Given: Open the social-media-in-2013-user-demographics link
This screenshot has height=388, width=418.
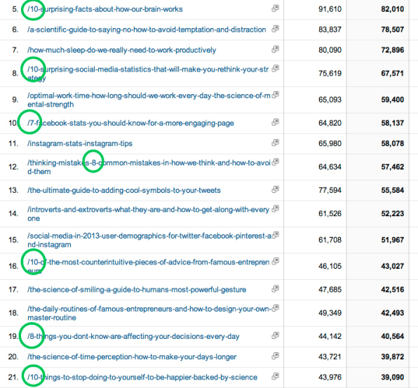Looking at the screenshot, I should (x=149, y=240).
